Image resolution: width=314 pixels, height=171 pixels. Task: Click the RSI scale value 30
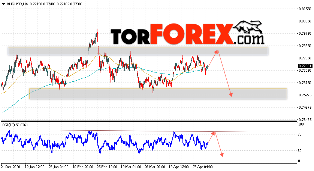(x=300, y=151)
